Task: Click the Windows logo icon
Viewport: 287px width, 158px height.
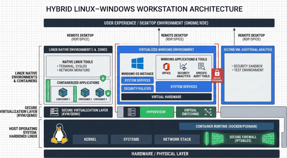Action: tap(137, 63)
